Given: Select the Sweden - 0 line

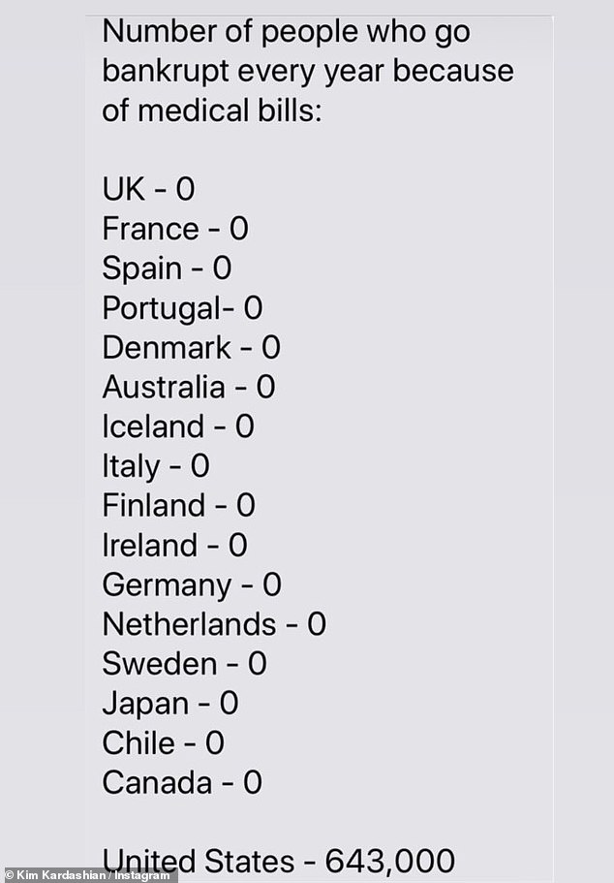Looking at the screenshot, I should coord(184,663).
